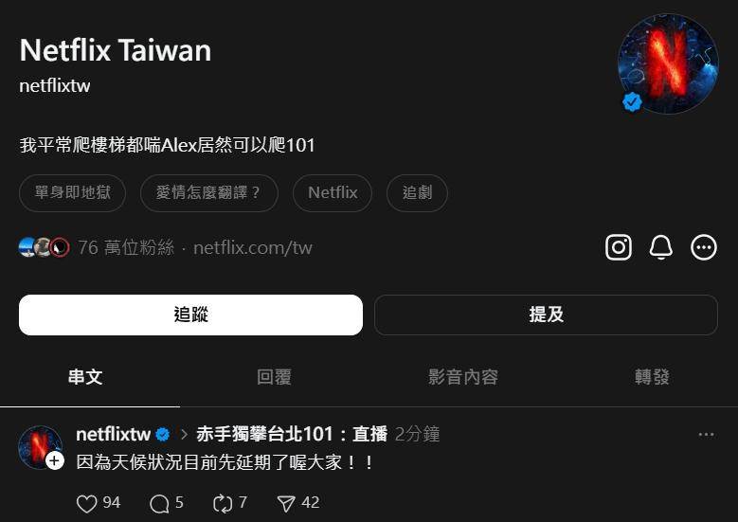Select the 單身即地獄 topic tag

point(73,192)
